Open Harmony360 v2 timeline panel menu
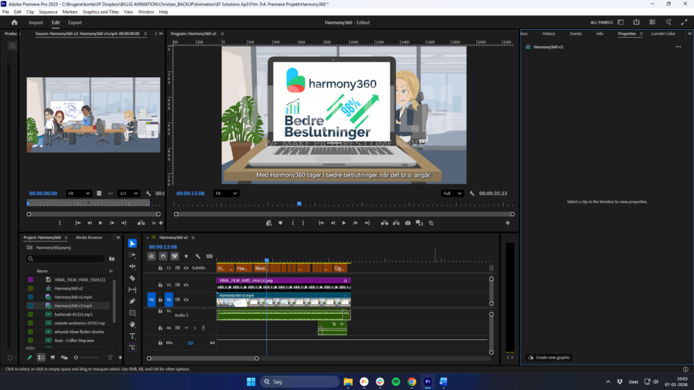694x390 pixels. (193, 238)
